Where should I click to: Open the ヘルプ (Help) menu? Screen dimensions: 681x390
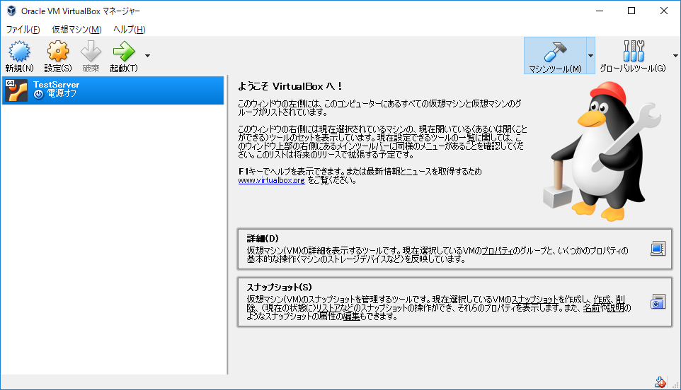point(129,30)
